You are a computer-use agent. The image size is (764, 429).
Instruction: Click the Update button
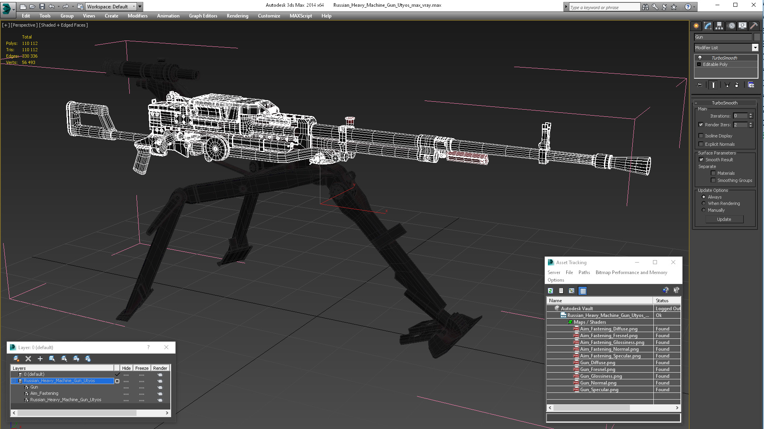pyautogui.click(x=724, y=219)
